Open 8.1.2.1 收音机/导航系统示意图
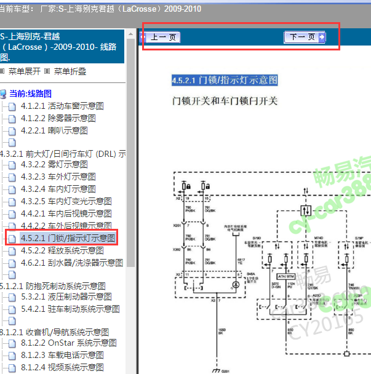Image resolution: width=371 pixels, height=374 pixels. pos(55,332)
